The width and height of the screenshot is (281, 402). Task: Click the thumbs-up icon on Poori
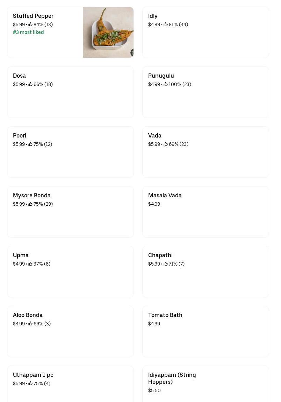(30, 144)
